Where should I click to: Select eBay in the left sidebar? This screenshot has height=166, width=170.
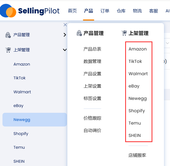[x=18, y=106]
